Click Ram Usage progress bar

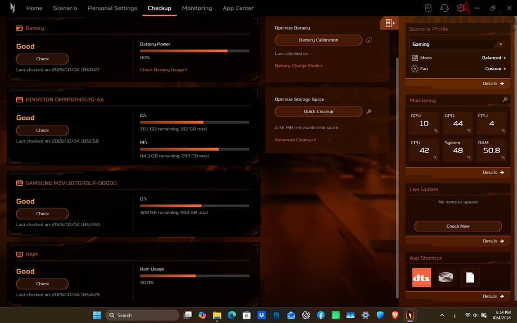click(x=194, y=276)
